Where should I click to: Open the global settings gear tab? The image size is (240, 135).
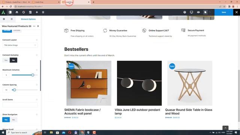click(4, 19)
